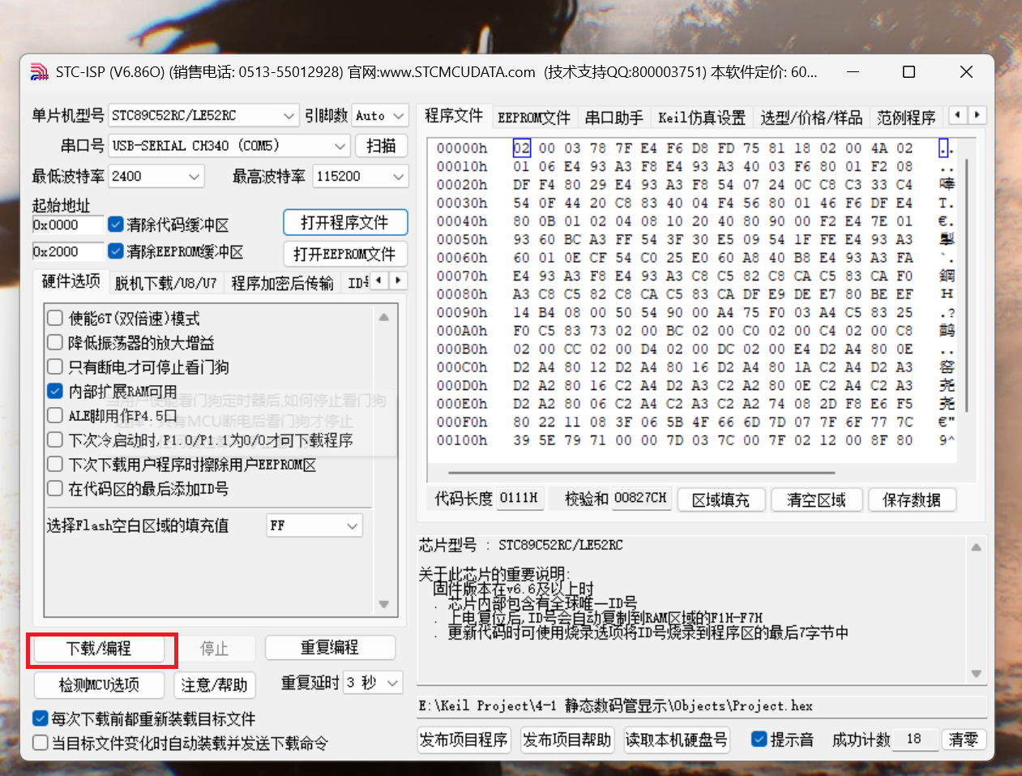Open the Keil仿真设置 tab
The width and height of the screenshot is (1022, 776).
pos(701,118)
